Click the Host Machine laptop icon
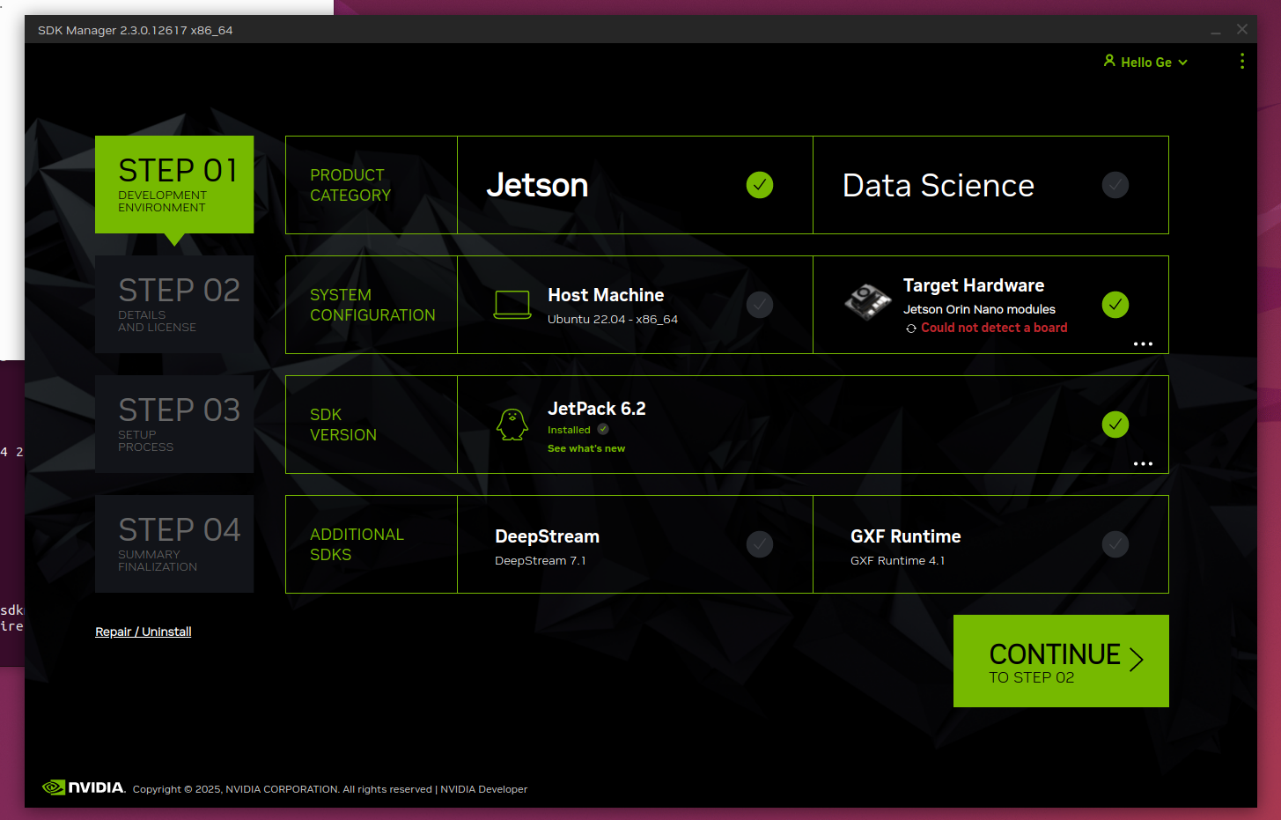 click(512, 305)
